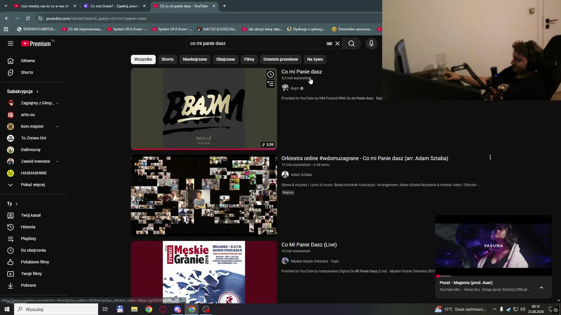This screenshot has height=315, width=561.
Task: Click the search magnifier button
Action: coord(352,43)
